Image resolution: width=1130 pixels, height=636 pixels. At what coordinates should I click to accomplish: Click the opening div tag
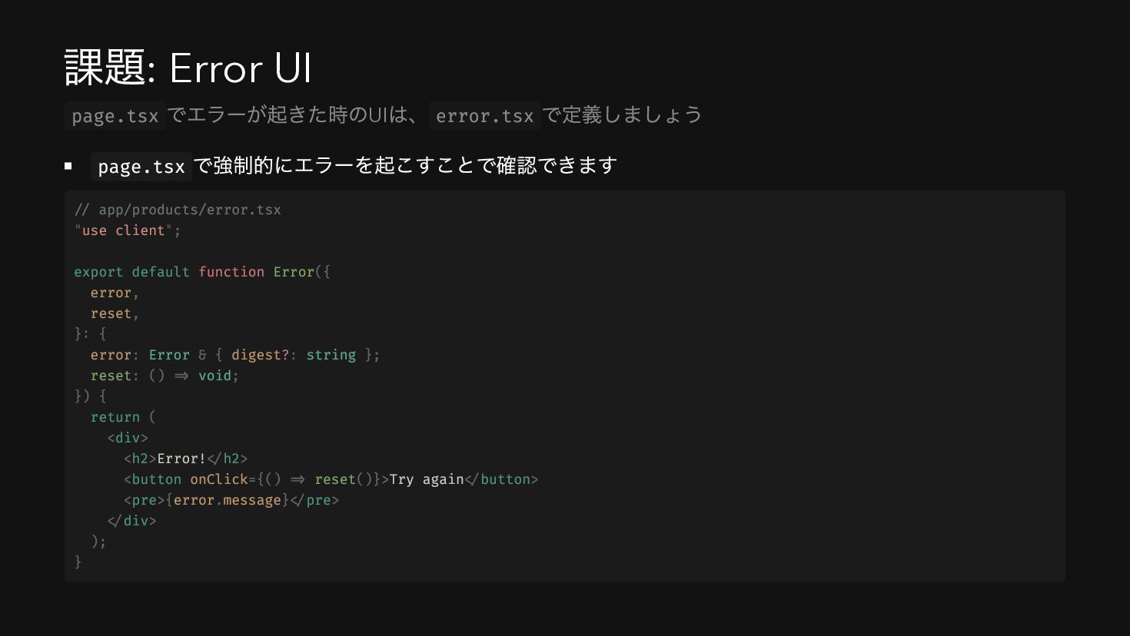(x=128, y=438)
